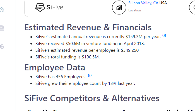Open the revenue estimate info (i) icon
The height and width of the screenshot is (111, 195).
pos(164,35)
